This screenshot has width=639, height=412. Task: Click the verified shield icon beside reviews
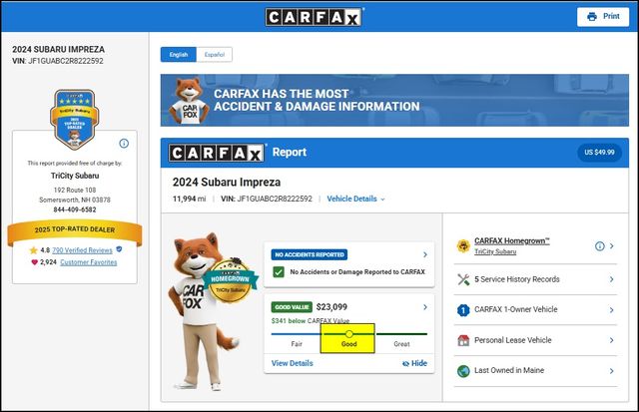(119, 249)
